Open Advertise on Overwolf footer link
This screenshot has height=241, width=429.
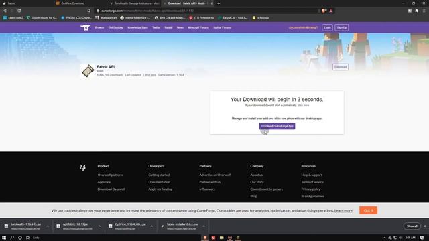pyautogui.click(x=214, y=175)
